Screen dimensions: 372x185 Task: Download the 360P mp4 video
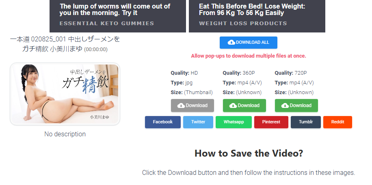[244, 105]
